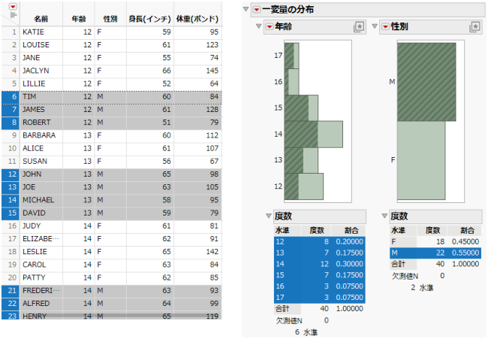Viewport: 488px width, 339px height.
Task: Click 割合 header in 年齢 frequency table
Action: tap(351, 231)
